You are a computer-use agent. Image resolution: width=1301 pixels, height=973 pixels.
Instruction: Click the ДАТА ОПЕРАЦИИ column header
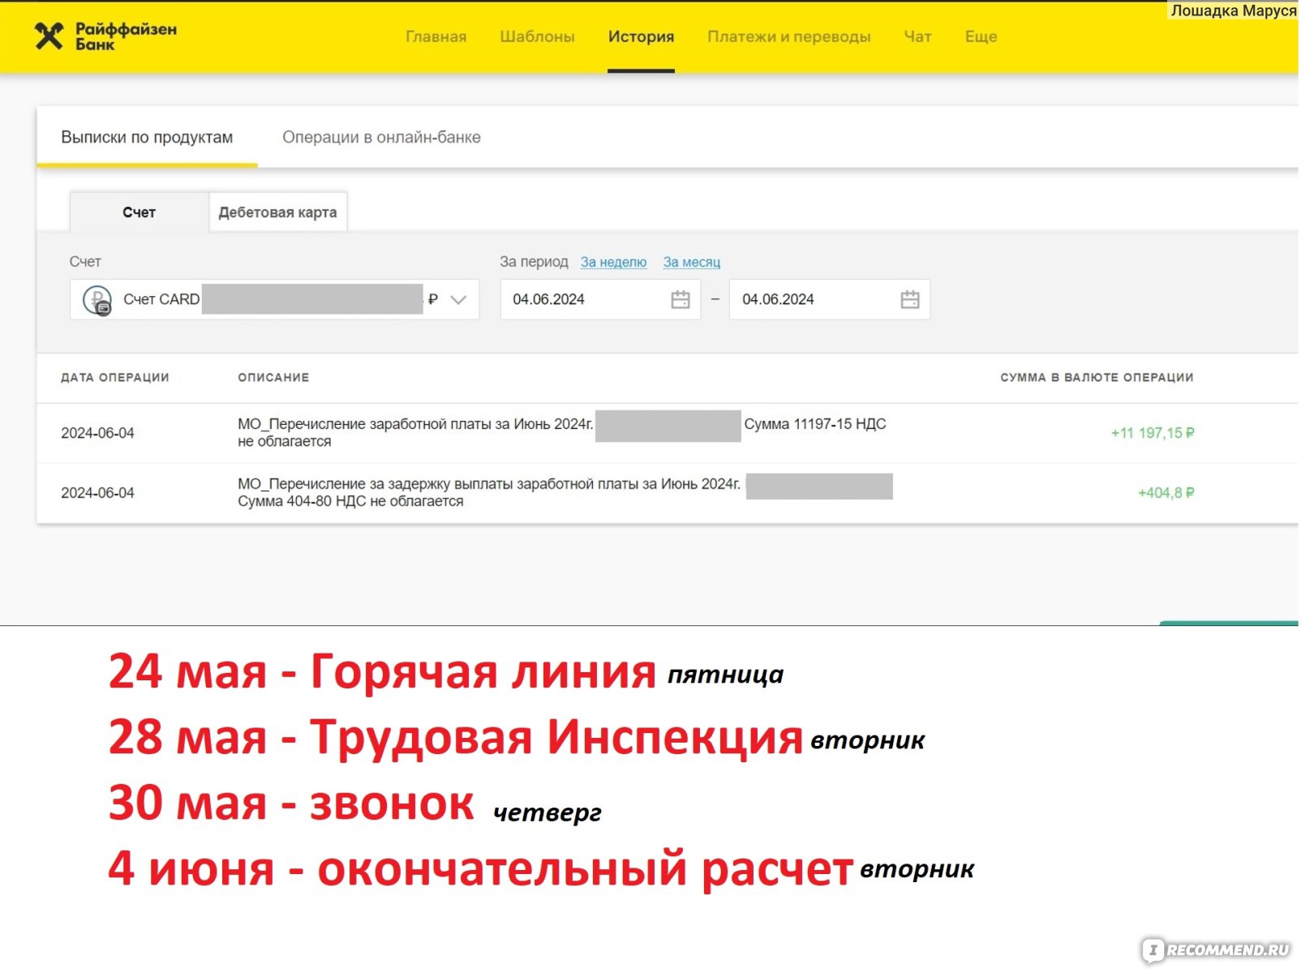click(x=115, y=378)
